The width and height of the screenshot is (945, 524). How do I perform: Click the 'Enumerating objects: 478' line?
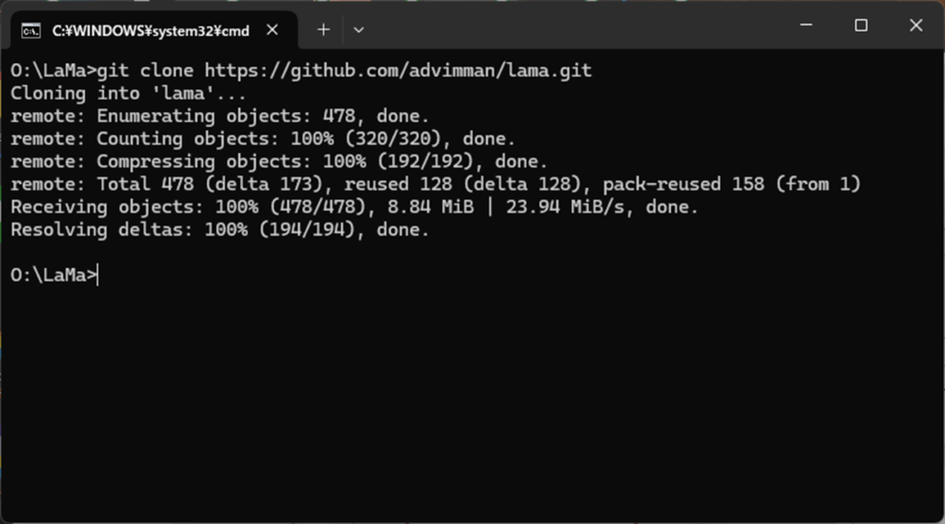pos(220,115)
